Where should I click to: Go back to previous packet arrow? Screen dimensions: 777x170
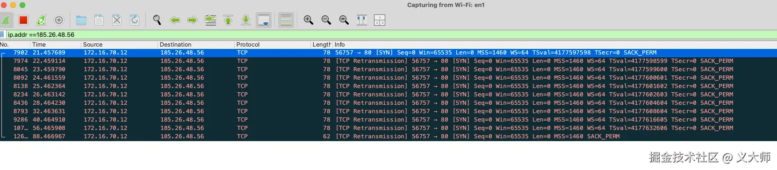tap(175, 20)
